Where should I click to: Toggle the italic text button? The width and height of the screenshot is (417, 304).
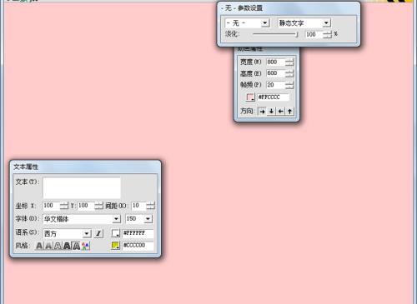98,233
